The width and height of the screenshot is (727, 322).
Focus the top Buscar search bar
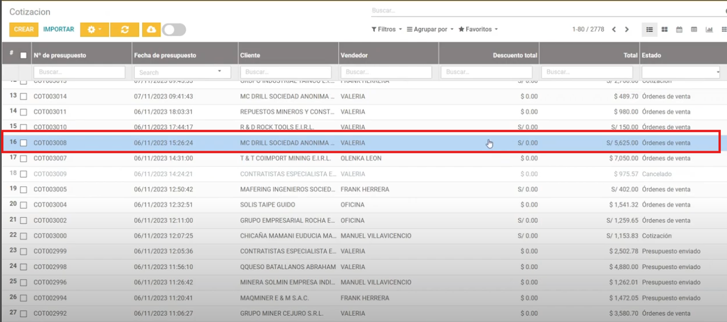[x=547, y=11]
